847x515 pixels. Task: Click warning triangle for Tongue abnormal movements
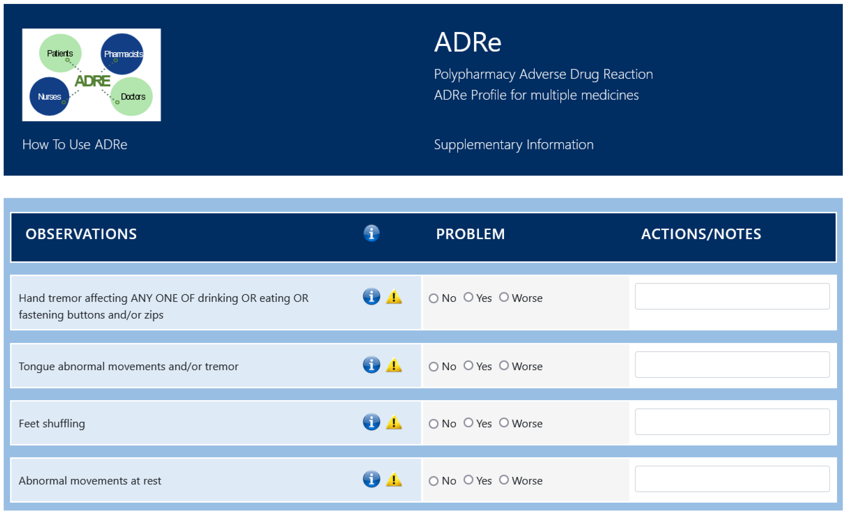pos(394,365)
